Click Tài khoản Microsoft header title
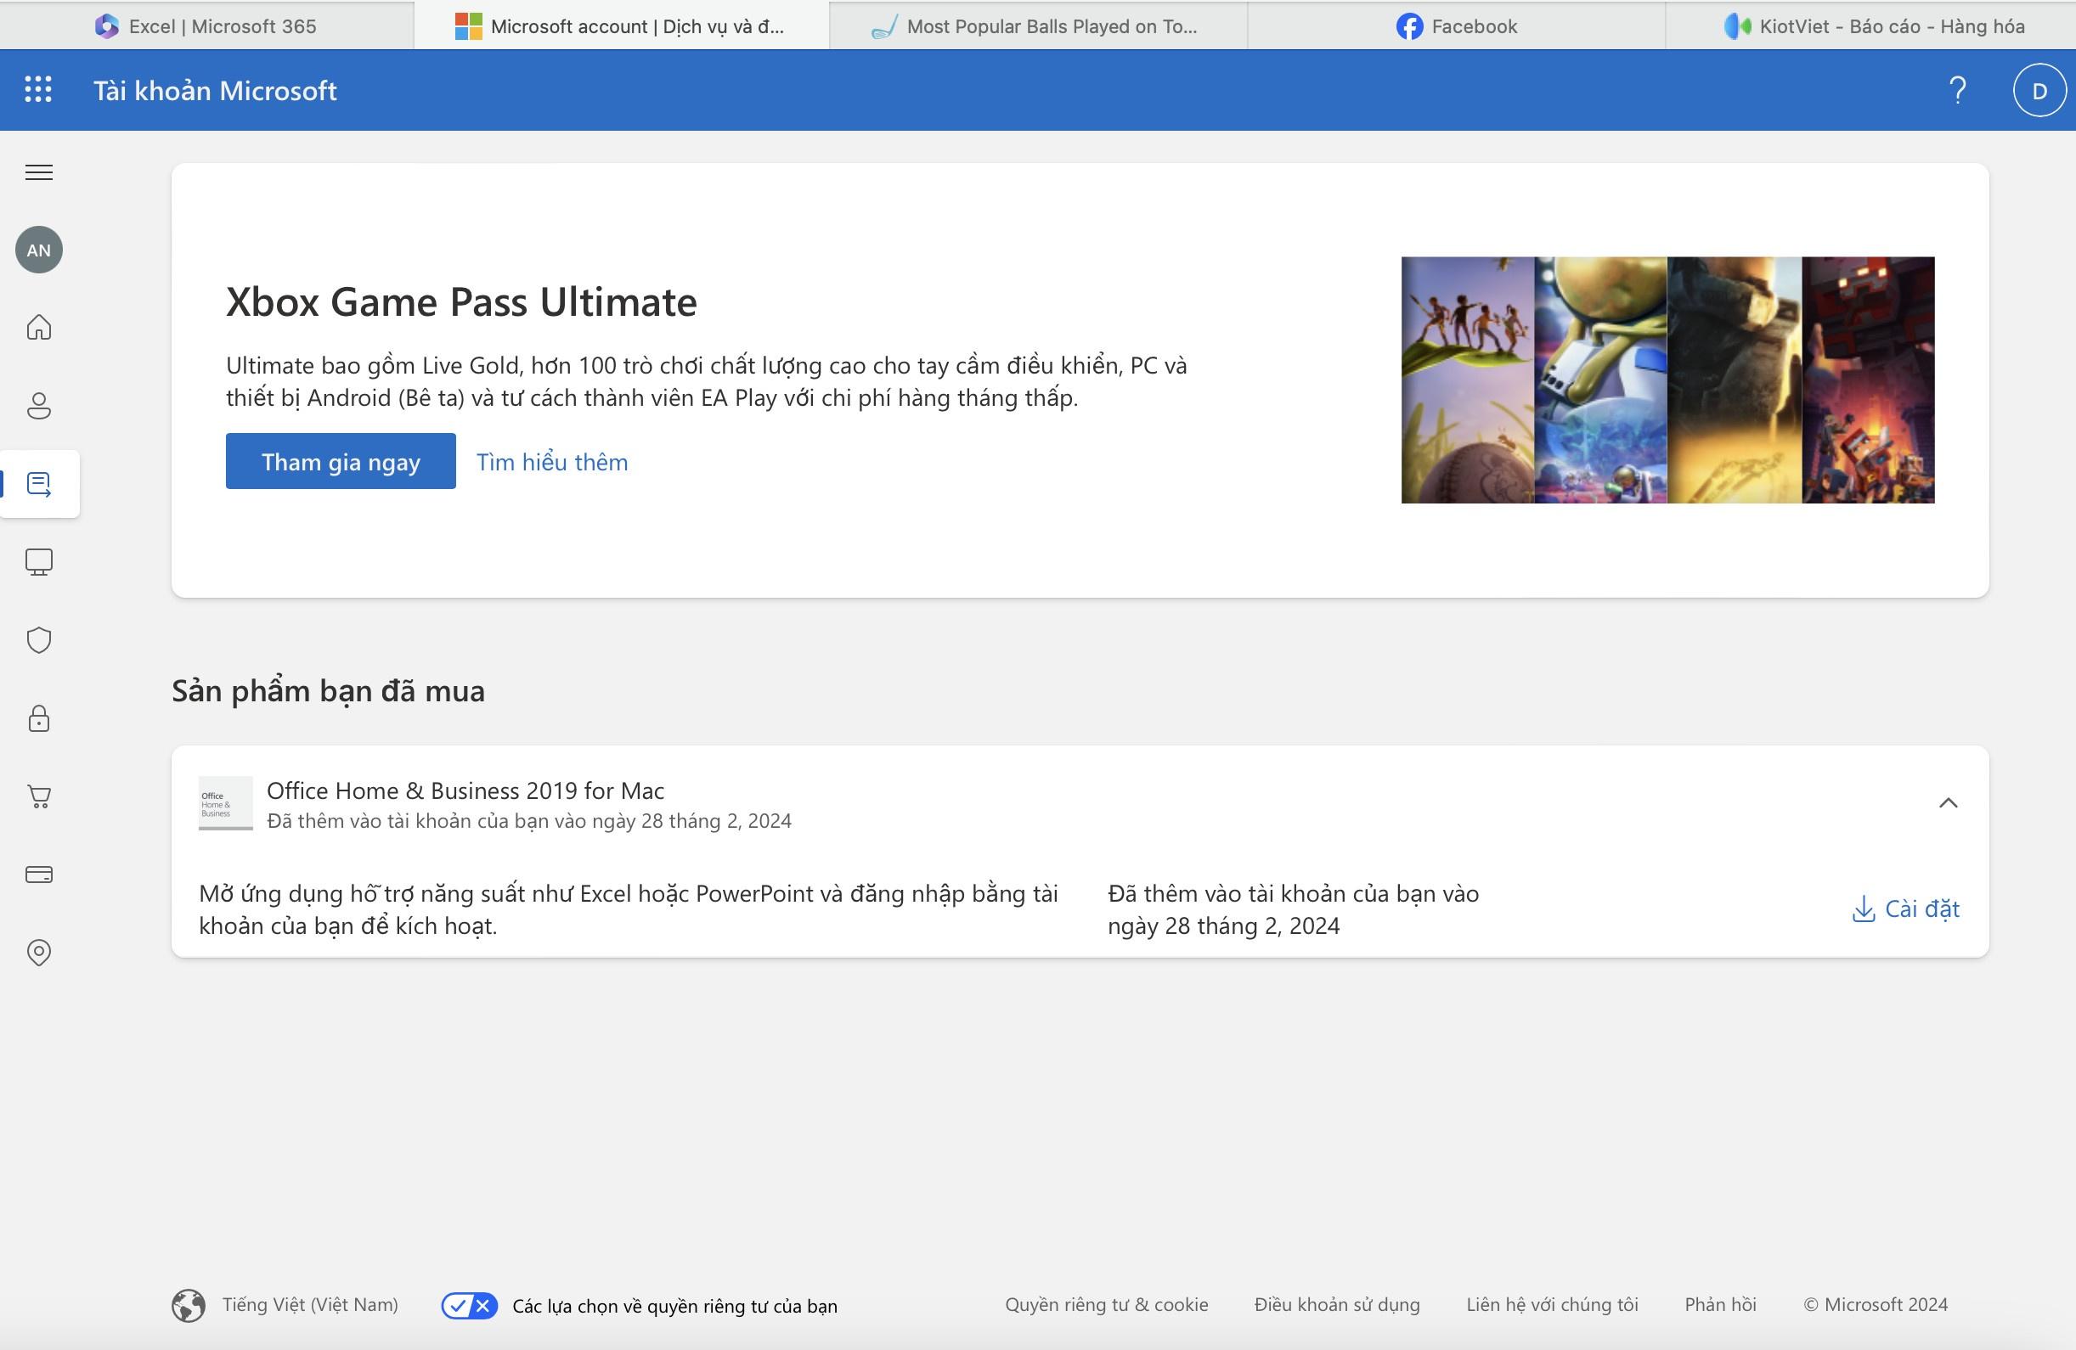The height and width of the screenshot is (1350, 2076). click(x=215, y=90)
